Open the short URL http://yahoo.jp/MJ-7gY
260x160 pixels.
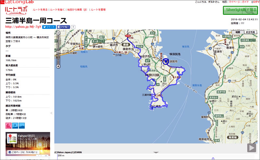click(23, 27)
